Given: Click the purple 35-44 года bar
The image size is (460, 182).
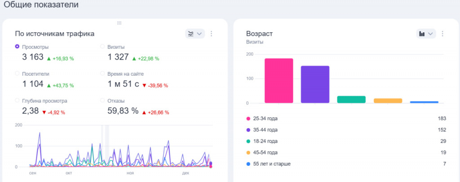Looking at the screenshot, I should point(315,85).
